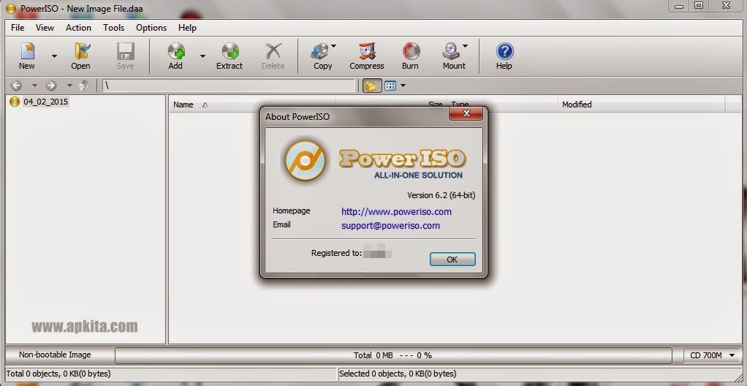Open the Forward history dropdown arrow
The height and width of the screenshot is (386, 747).
coord(69,86)
